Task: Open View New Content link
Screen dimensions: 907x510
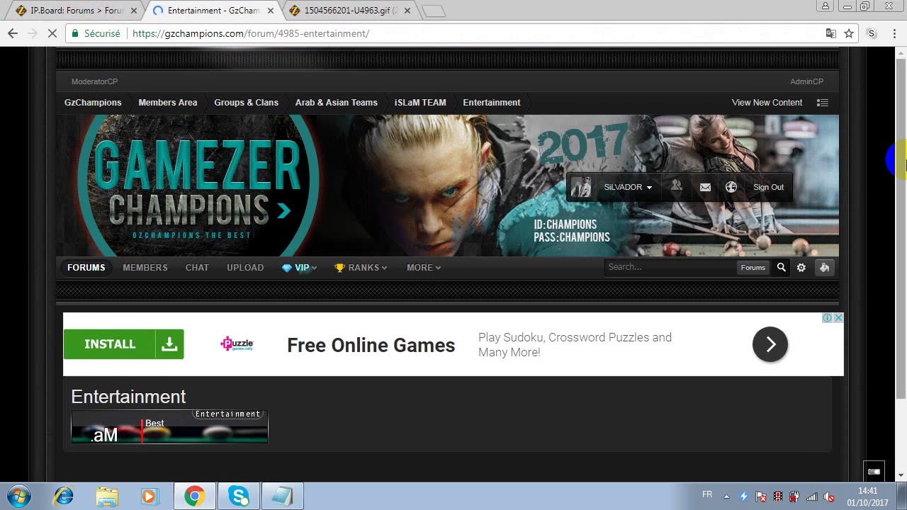Action: point(767,103)
